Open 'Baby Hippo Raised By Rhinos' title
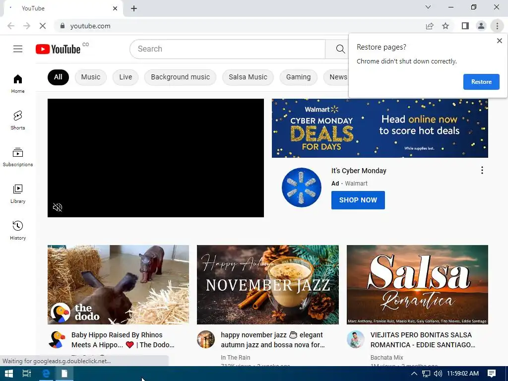Viewport: 508px width, 381px height. [x=123, y=339]
